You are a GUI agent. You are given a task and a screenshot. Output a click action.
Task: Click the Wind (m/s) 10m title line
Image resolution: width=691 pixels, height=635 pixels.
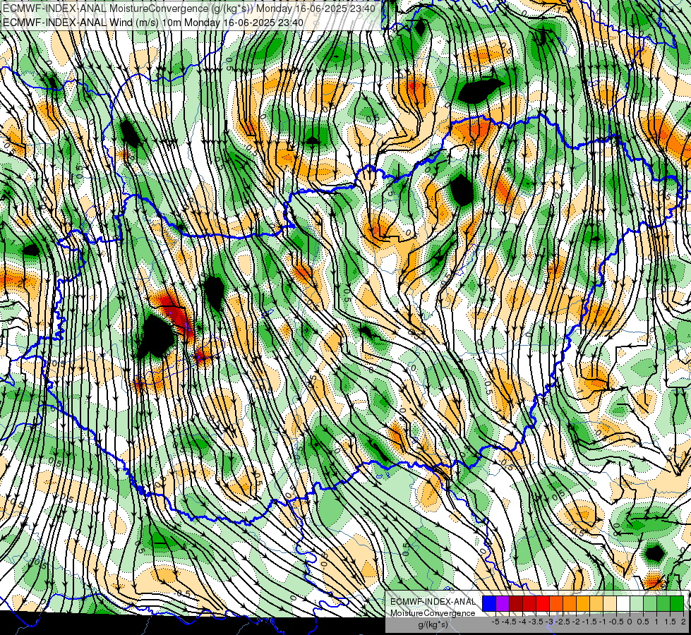point(153,22)
